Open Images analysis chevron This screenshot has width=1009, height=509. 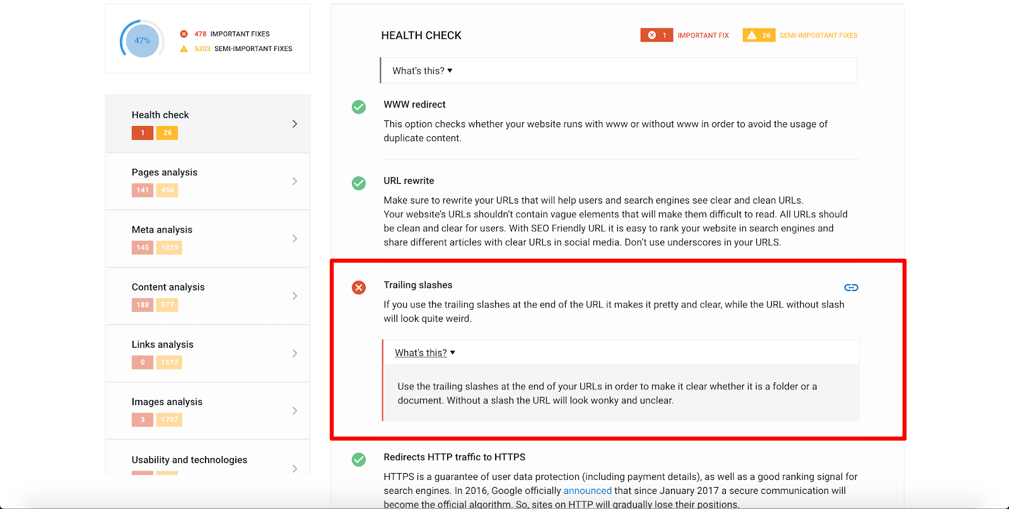tap(295, 411)
